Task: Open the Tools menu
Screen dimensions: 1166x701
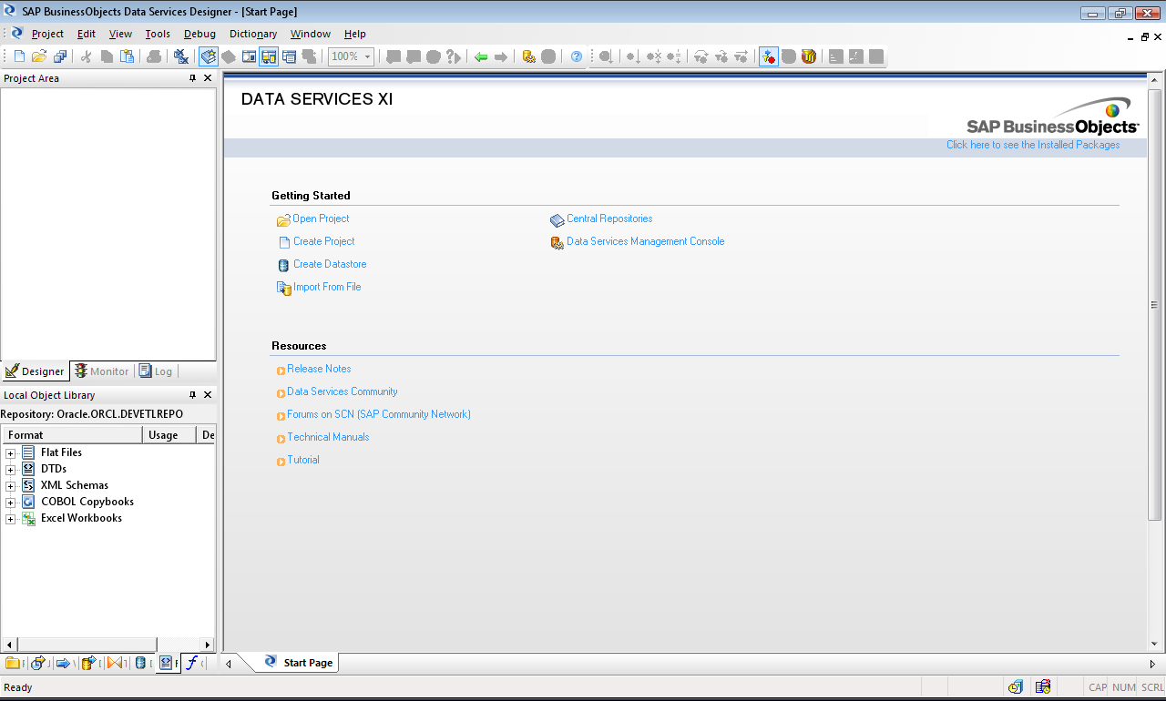Action: point(158,34)
